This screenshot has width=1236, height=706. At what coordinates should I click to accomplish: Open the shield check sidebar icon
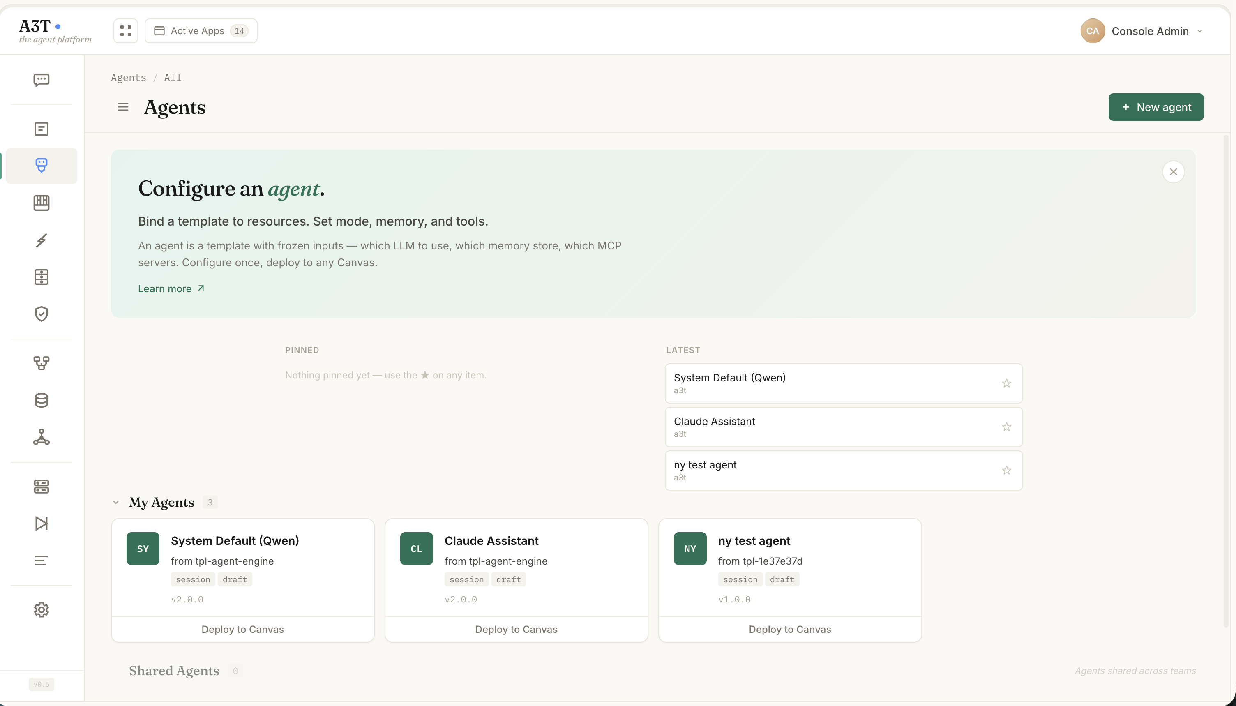tap(41, 314)
